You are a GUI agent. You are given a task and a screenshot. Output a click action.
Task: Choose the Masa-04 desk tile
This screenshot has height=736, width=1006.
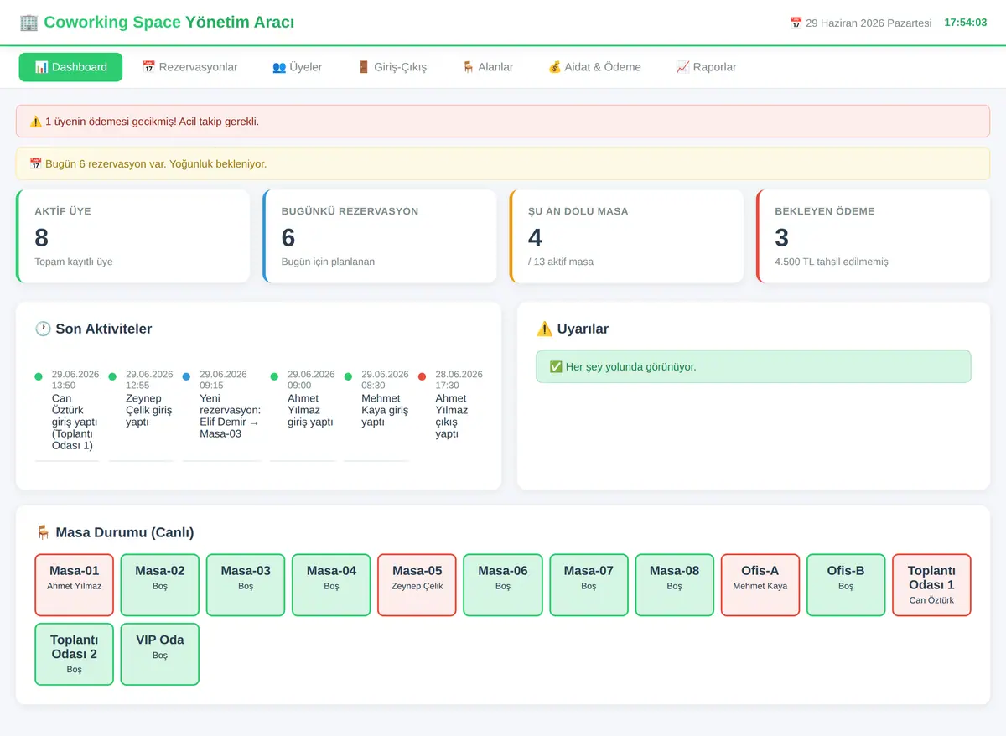tap(331, 585)
